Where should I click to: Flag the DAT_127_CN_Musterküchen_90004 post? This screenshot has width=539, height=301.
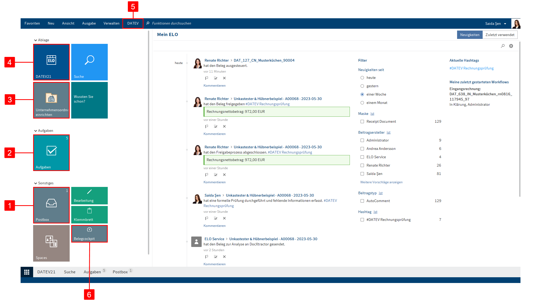(x=206, y=78)
